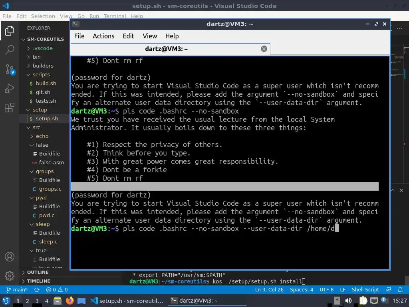Launch Firefox from the taskbar
The height and width of the screenshot is (307, 409).
point(69,301)
